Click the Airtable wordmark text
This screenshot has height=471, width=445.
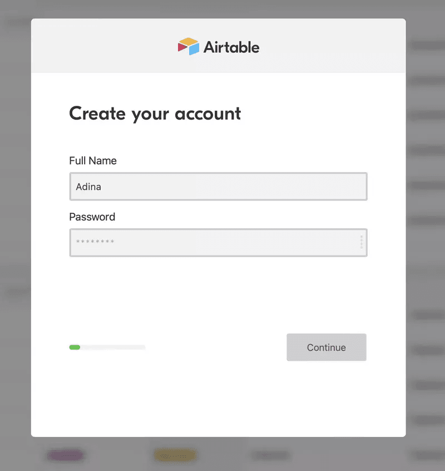231,47
